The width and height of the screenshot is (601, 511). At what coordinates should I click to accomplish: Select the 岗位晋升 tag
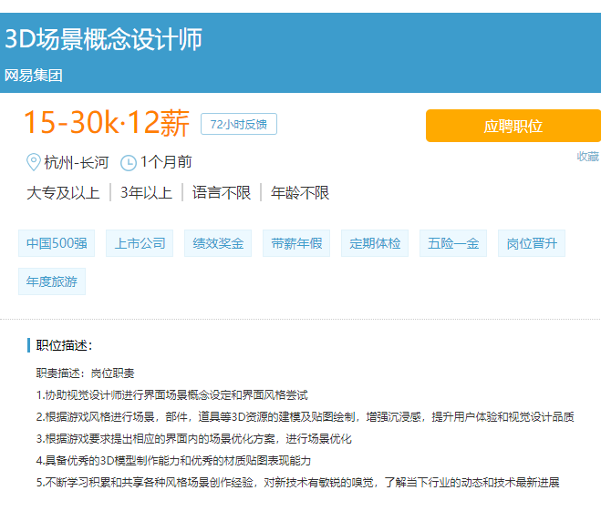[532, 243]
